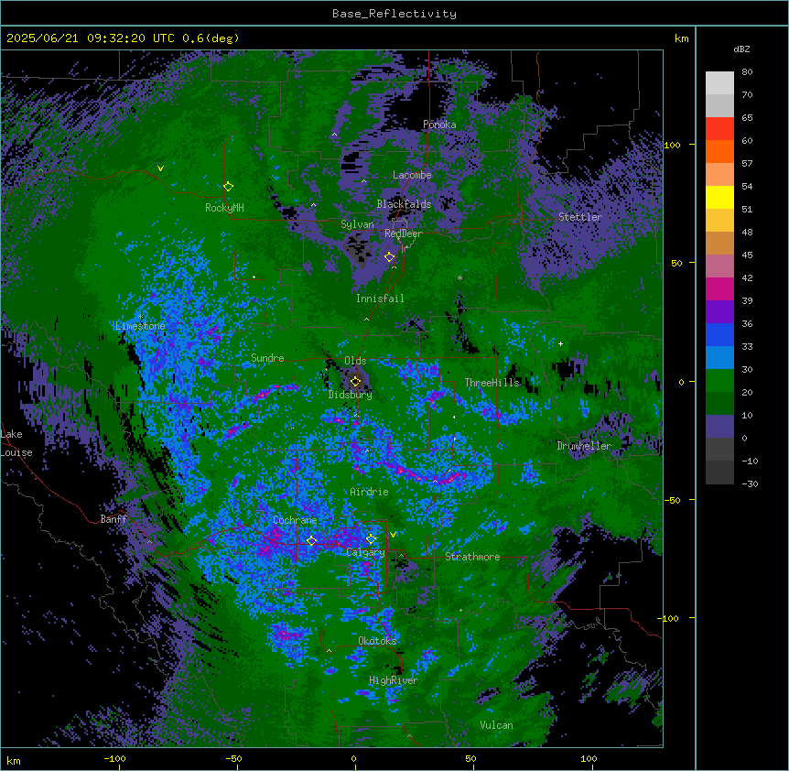Click the Drumheller city label
The width and height of the screenshot is (789, 771).
pyautogui.click(x=584, y=446)
